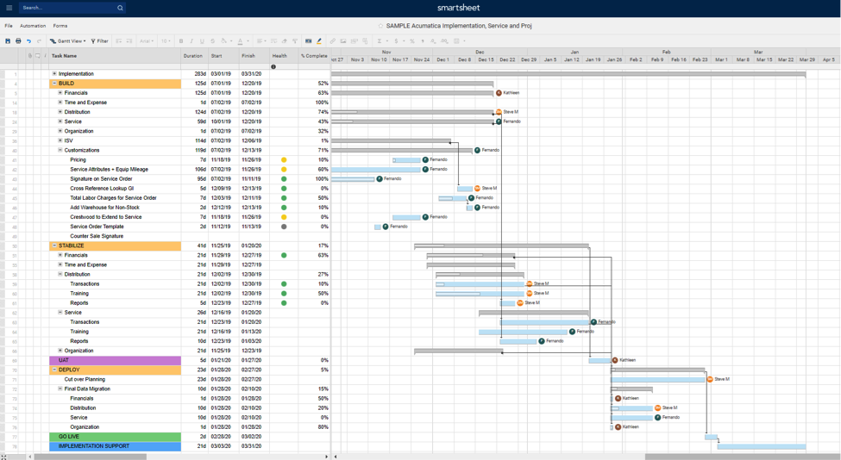Open the Forms menu
The height and width of the screenshot is (460, 841).
tap(60, 26)
